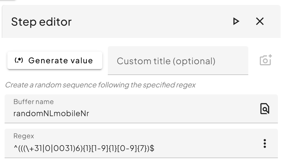The height and width of the screenshot is (162, 284).
Task: Click the random sequence description text
Action: coord(100,85)
